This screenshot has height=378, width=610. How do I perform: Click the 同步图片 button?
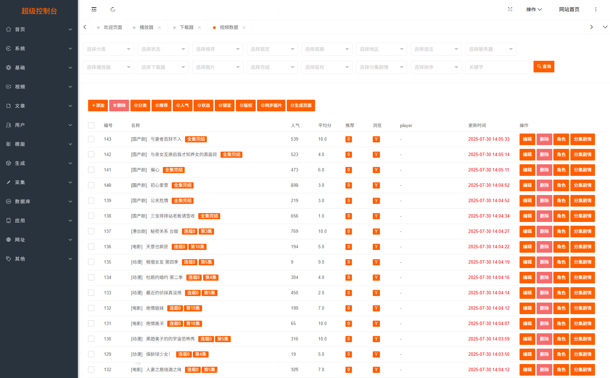pyautogui.click(x=271, y=106)
